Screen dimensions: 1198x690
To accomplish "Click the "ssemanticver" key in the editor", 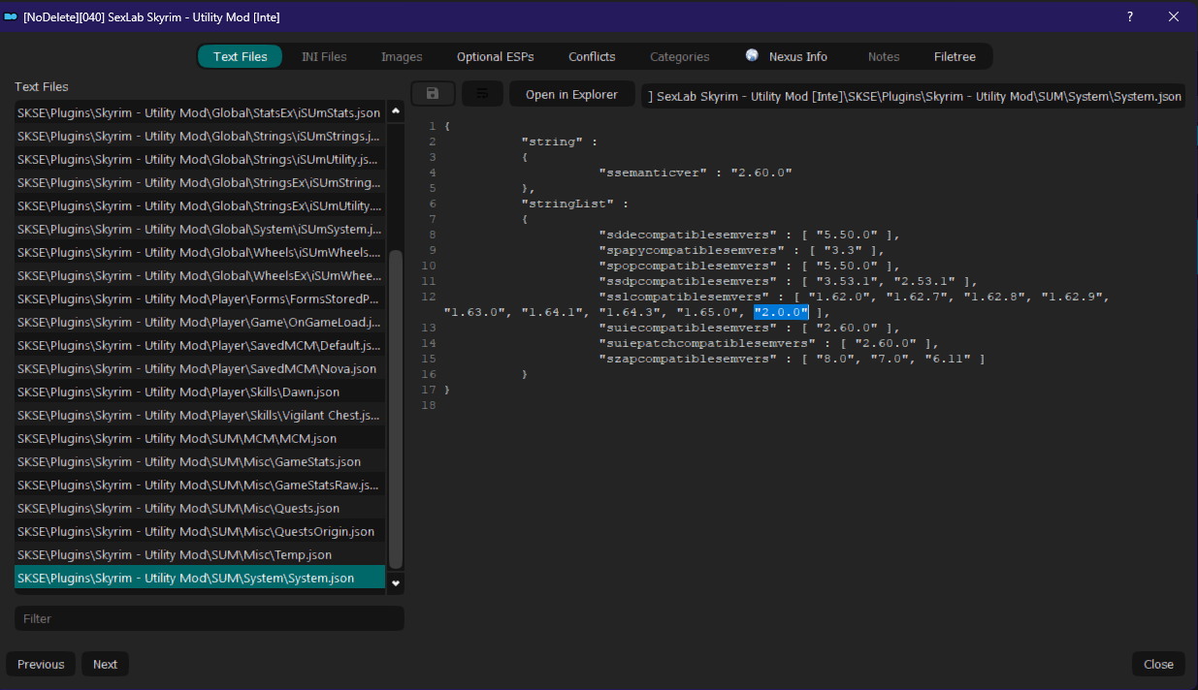I will 653,172.
